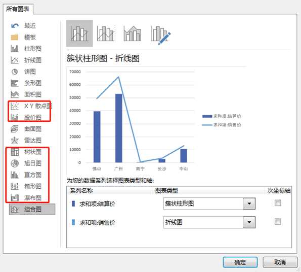Click the 求和项:销售价 series name row
Screen dimensions: 301x272
pos(97,222)
